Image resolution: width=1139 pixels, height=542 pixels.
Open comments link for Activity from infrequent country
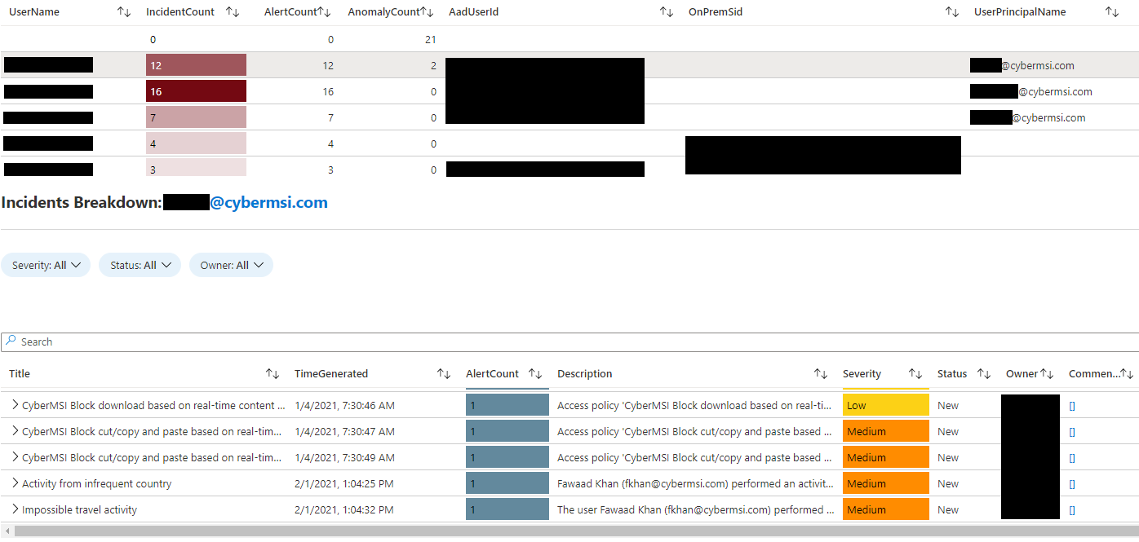[x=1072, y=484]
